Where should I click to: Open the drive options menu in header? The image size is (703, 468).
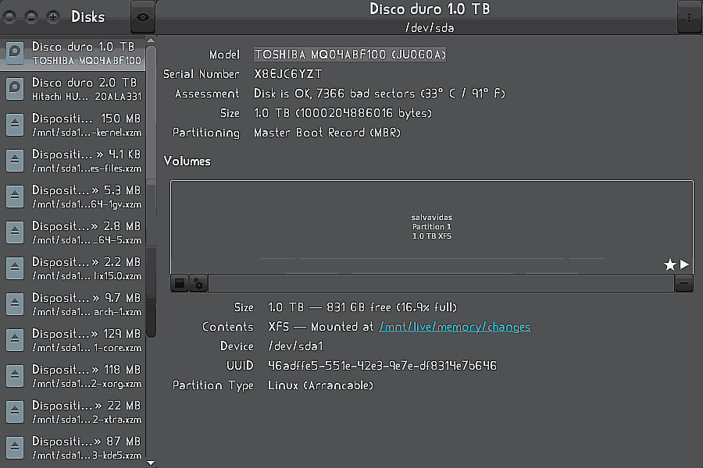click(x=689, y=16)
